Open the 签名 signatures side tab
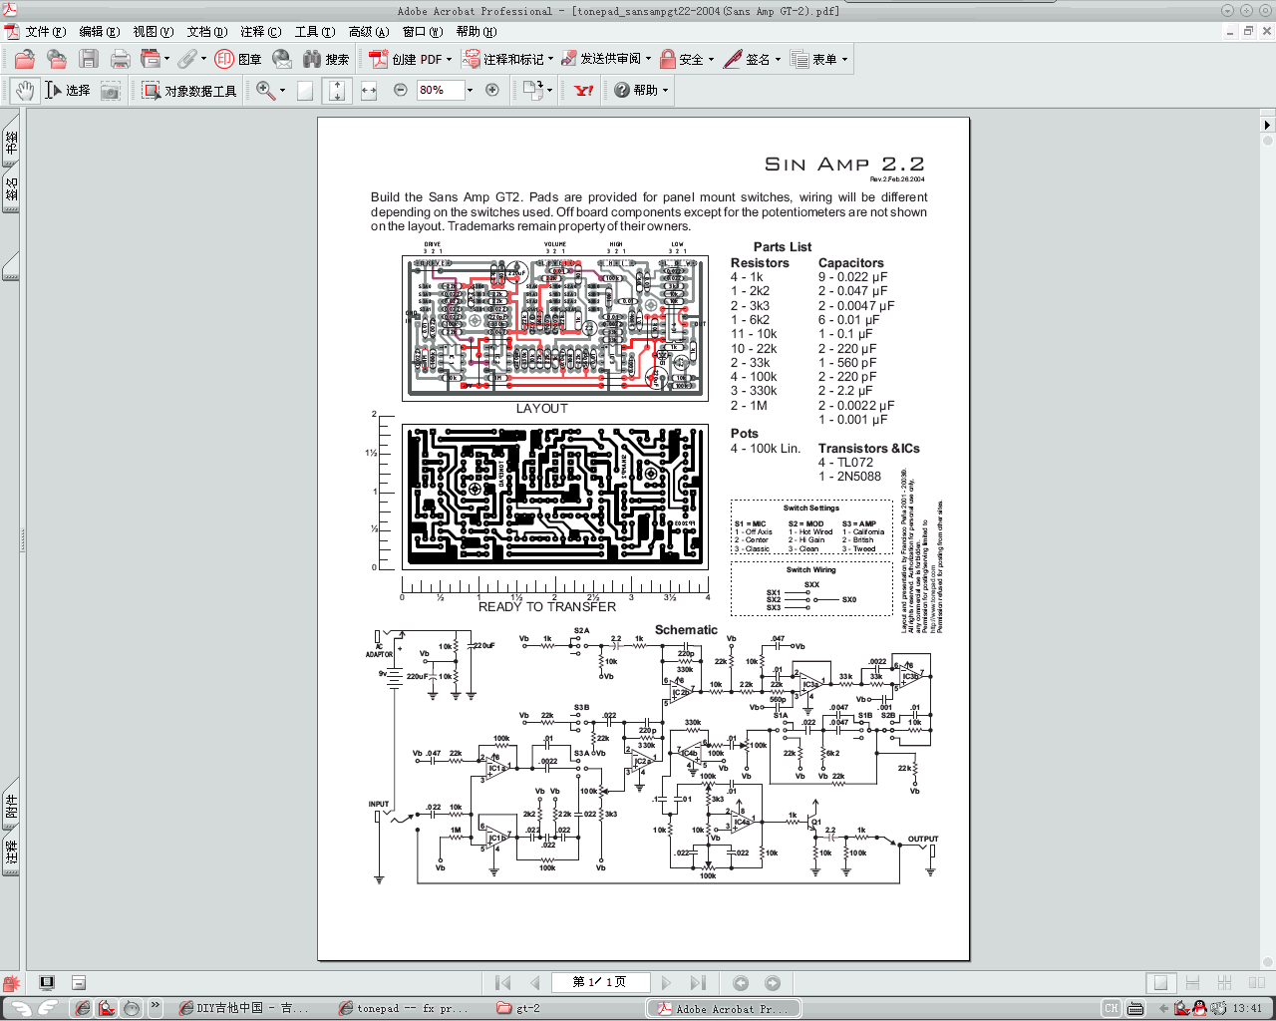The height and width of the screenshot is (1021, 1276). 11,190
